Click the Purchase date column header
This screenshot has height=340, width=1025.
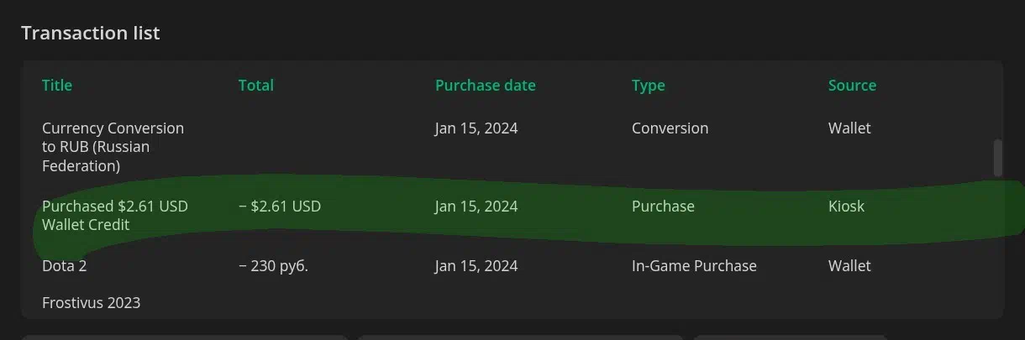(x=485, y=86)
